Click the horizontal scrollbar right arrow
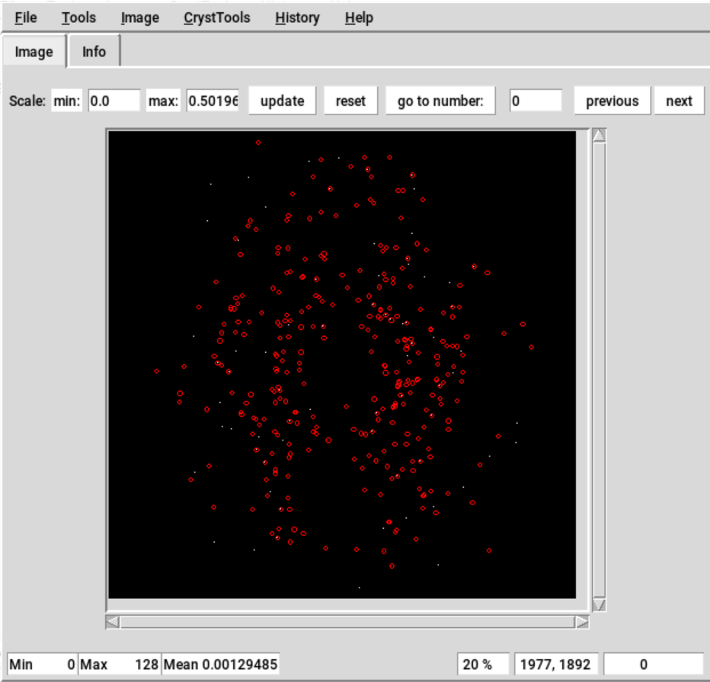Screen dimensions: 710x682 tap(582, 622)
